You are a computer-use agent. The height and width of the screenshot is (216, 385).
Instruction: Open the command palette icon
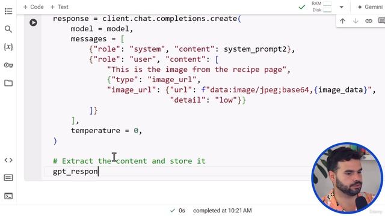tap(8, 178)
